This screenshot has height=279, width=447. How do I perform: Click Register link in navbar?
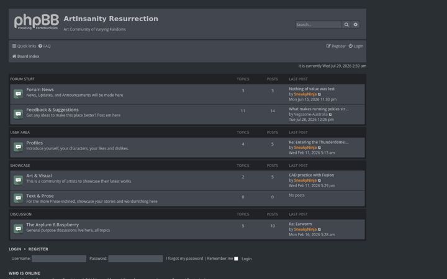[336, 46]
